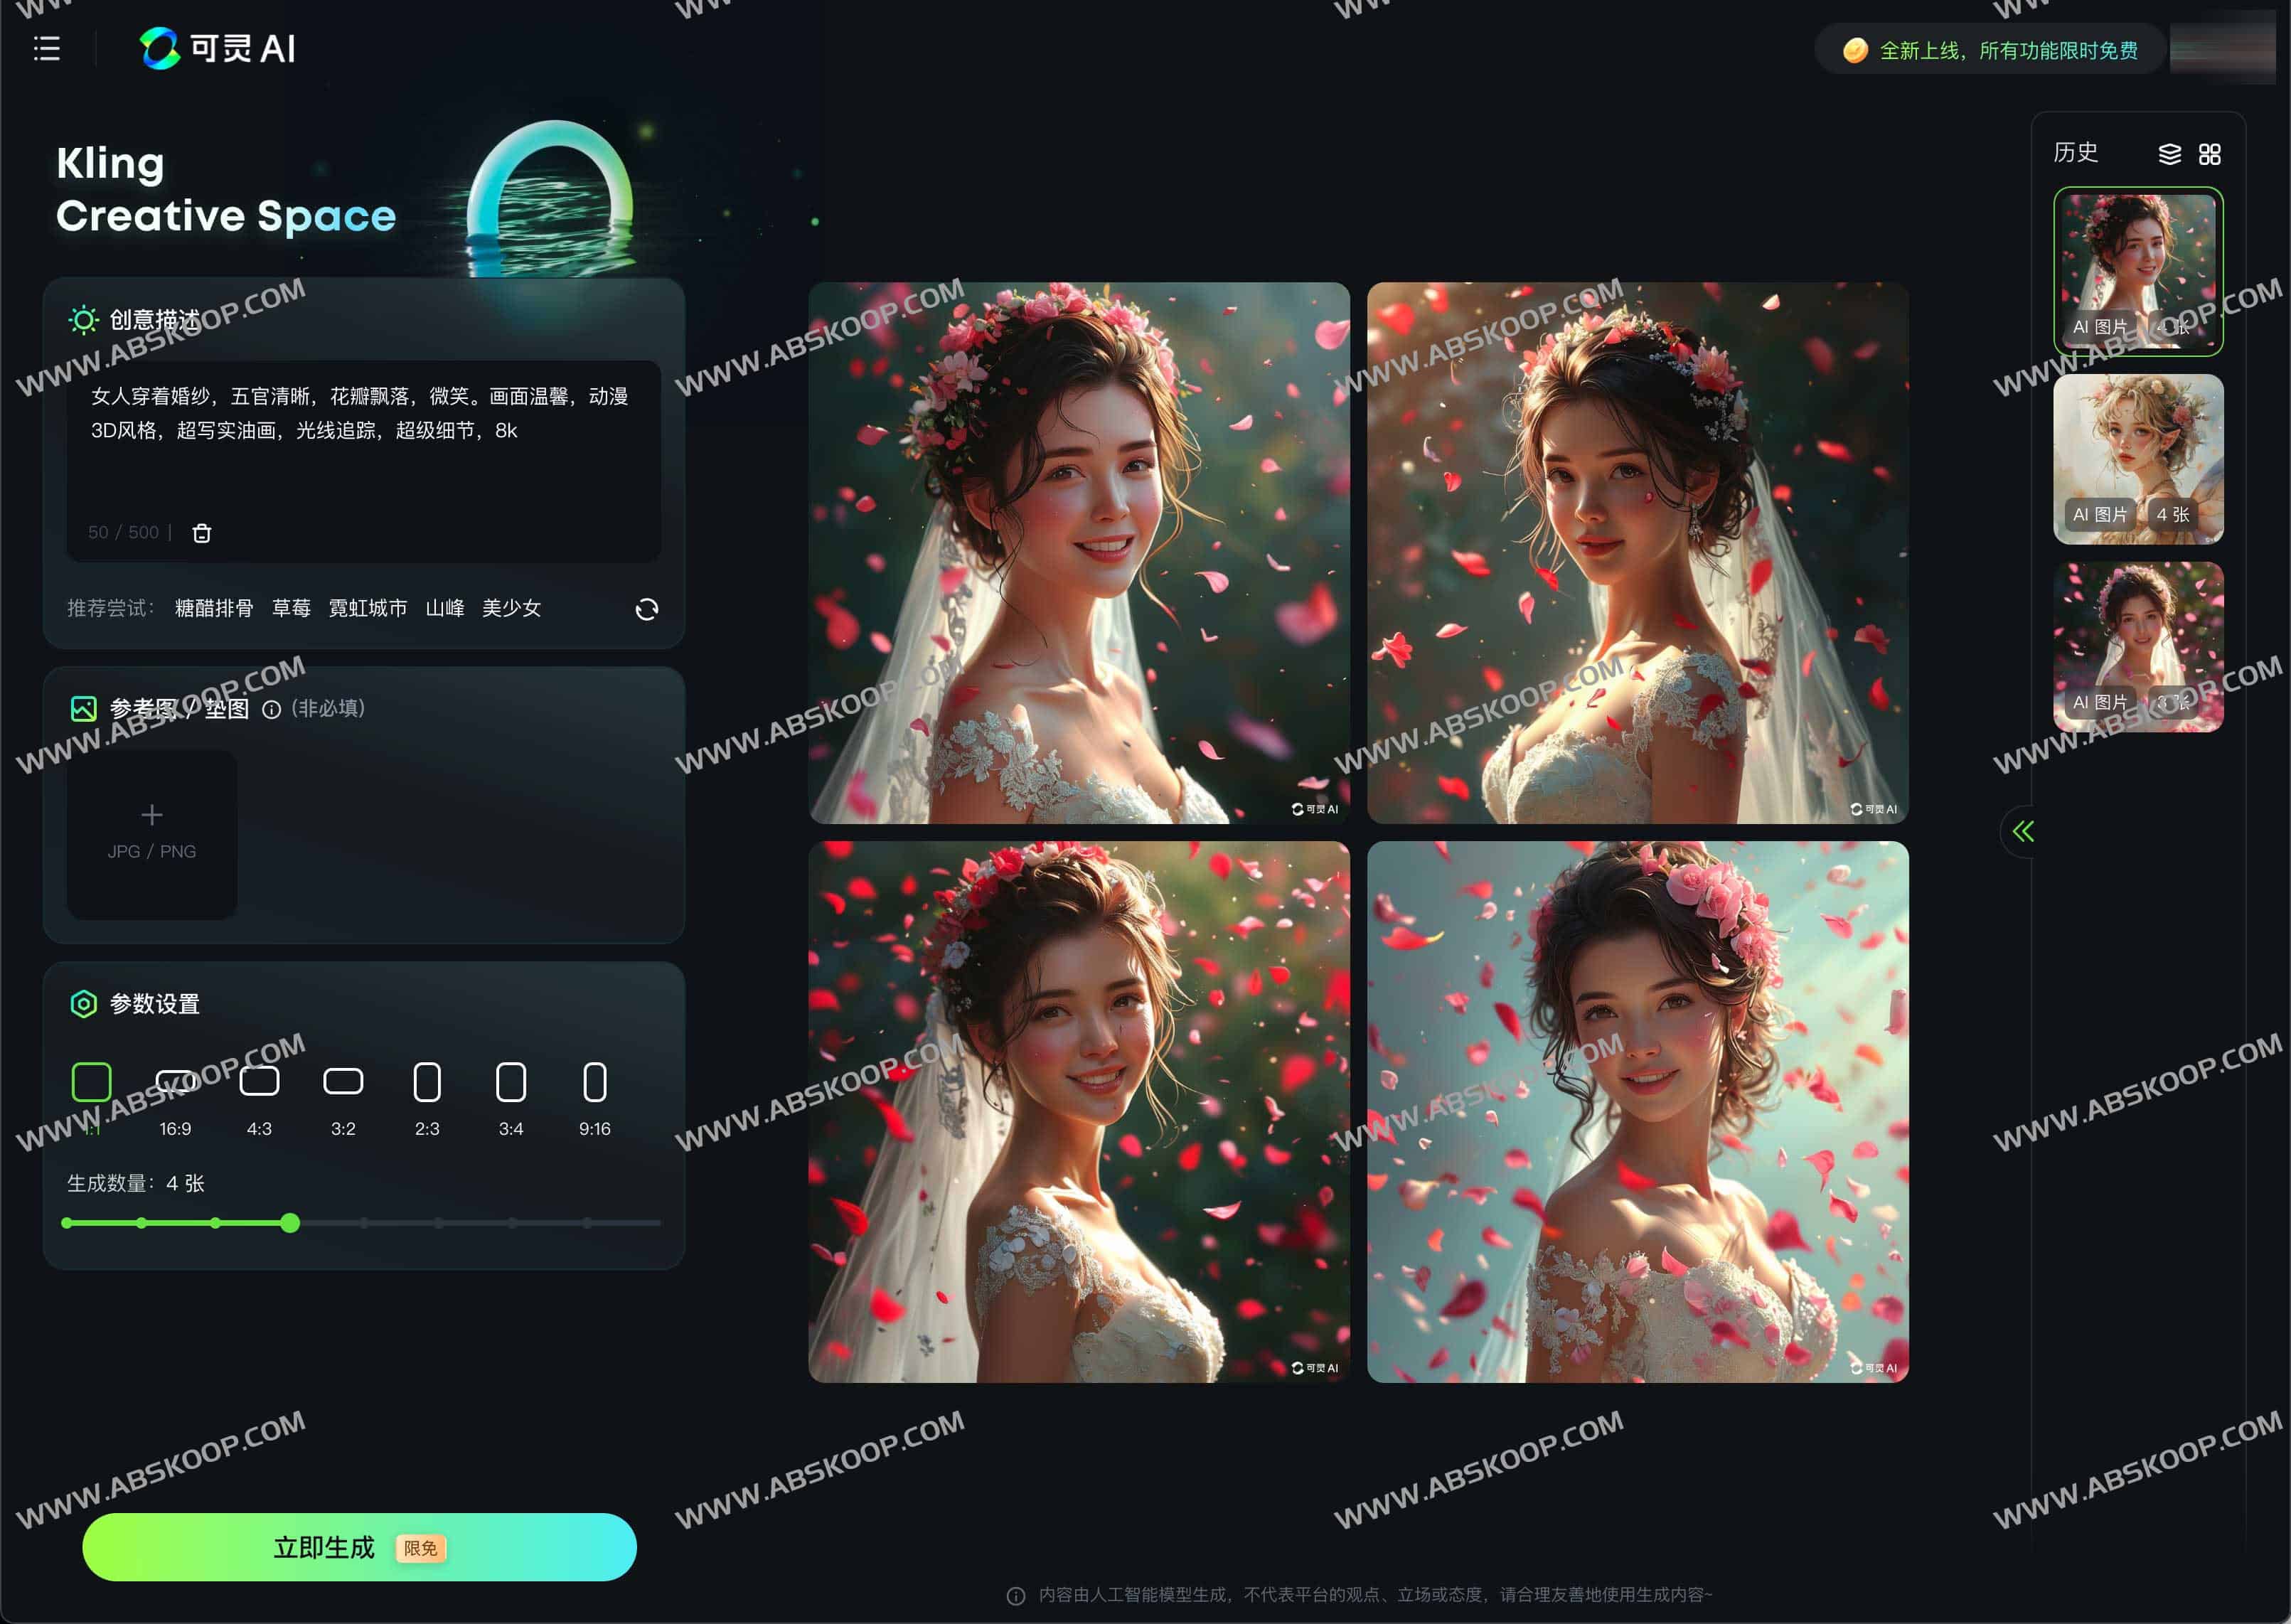The width and height of the screenshot is (2291, 1624).
Task: Collapse the history panel with the double chevron
Action: [2022, 831]
